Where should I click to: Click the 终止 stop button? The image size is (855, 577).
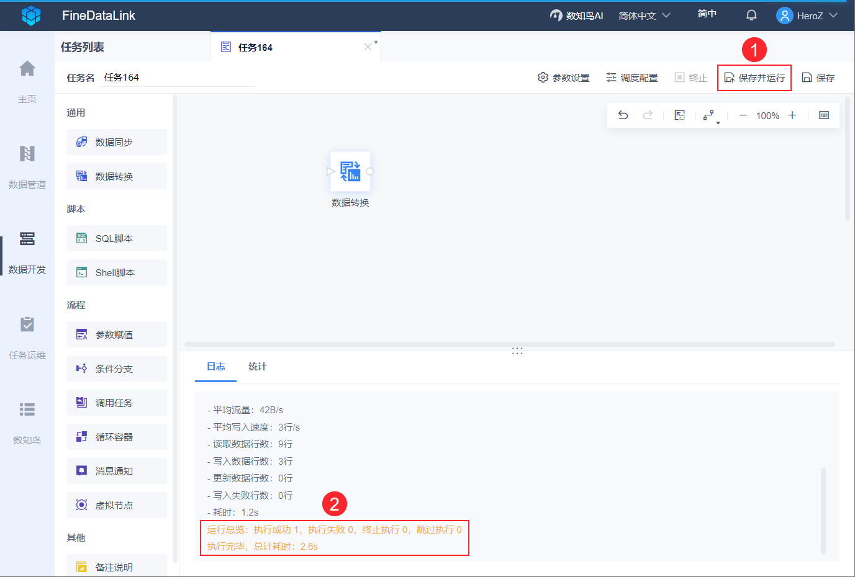(x=691, y=78)
